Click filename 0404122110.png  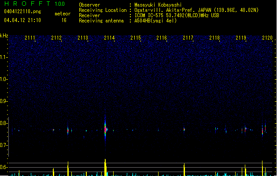[22, 11]
